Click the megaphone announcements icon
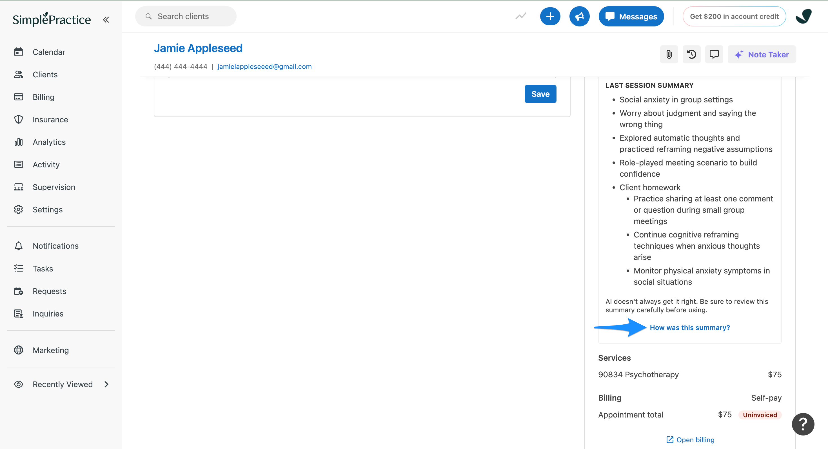Image resolution: width=828 pixels, height=449 pixels. pyautogui.click(x=579, y=16)
